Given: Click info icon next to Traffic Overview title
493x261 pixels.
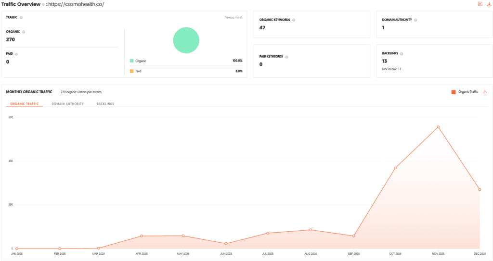Looking at the screenshot, I should click(43, 4).
